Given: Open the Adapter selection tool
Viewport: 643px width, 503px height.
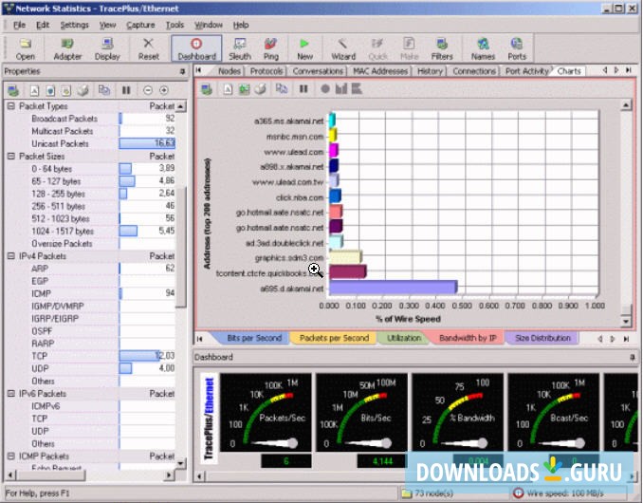Looking at the screenshot, I should point(67,48).
